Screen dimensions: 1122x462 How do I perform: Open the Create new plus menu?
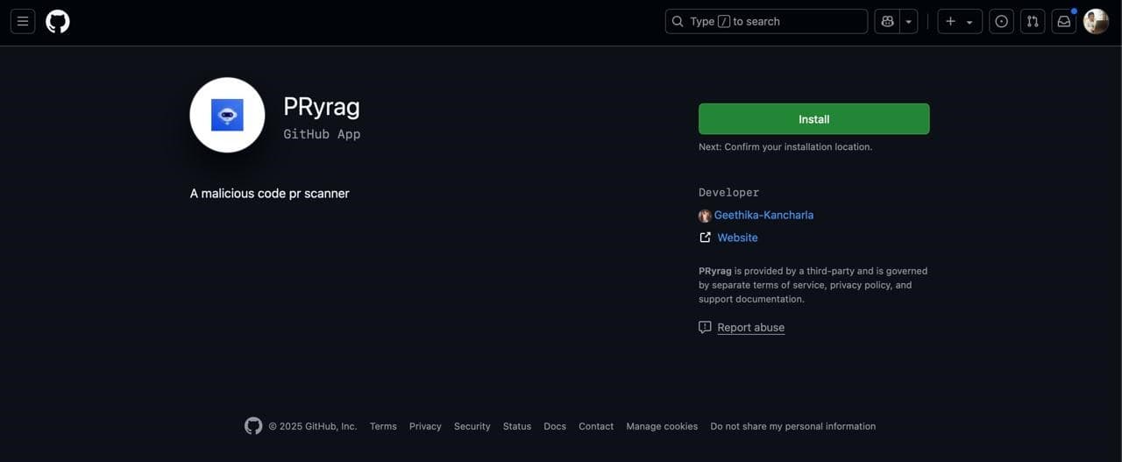pyautogui.click(x=959, y=21)
